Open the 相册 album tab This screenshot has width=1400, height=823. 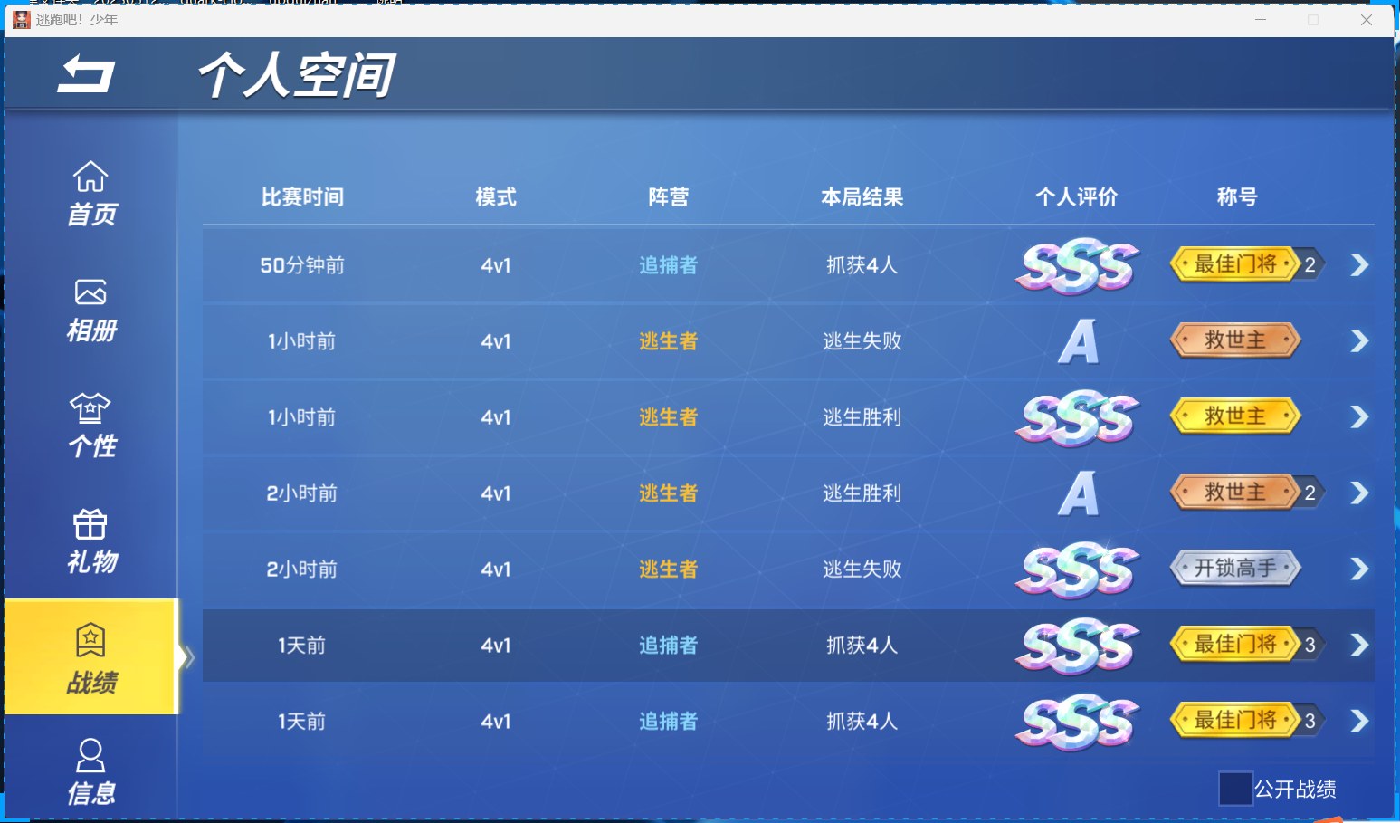tap(90, 310)
